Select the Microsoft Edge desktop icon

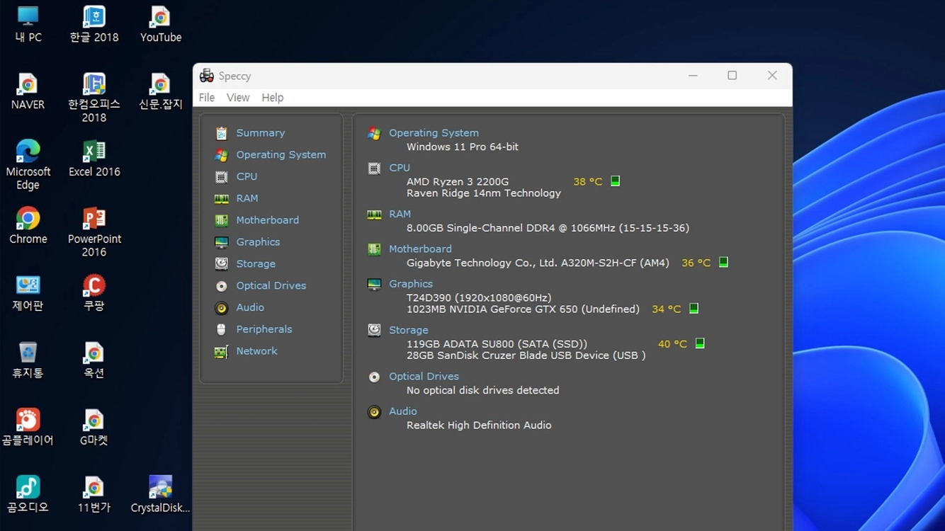pyautogui.click(x=28, y=165)
